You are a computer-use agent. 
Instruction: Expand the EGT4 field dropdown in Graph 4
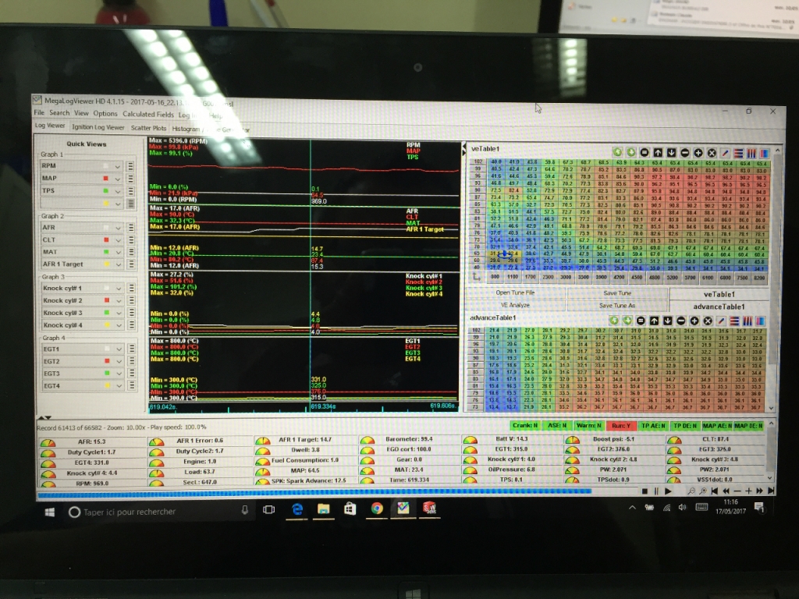pyautogui.click(x=119, y=386)
